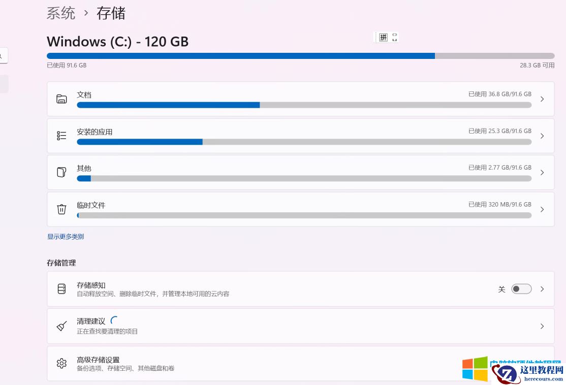Expand the 文档 category details
Viewport: 566px width, 385px height.
pos(542,99)
